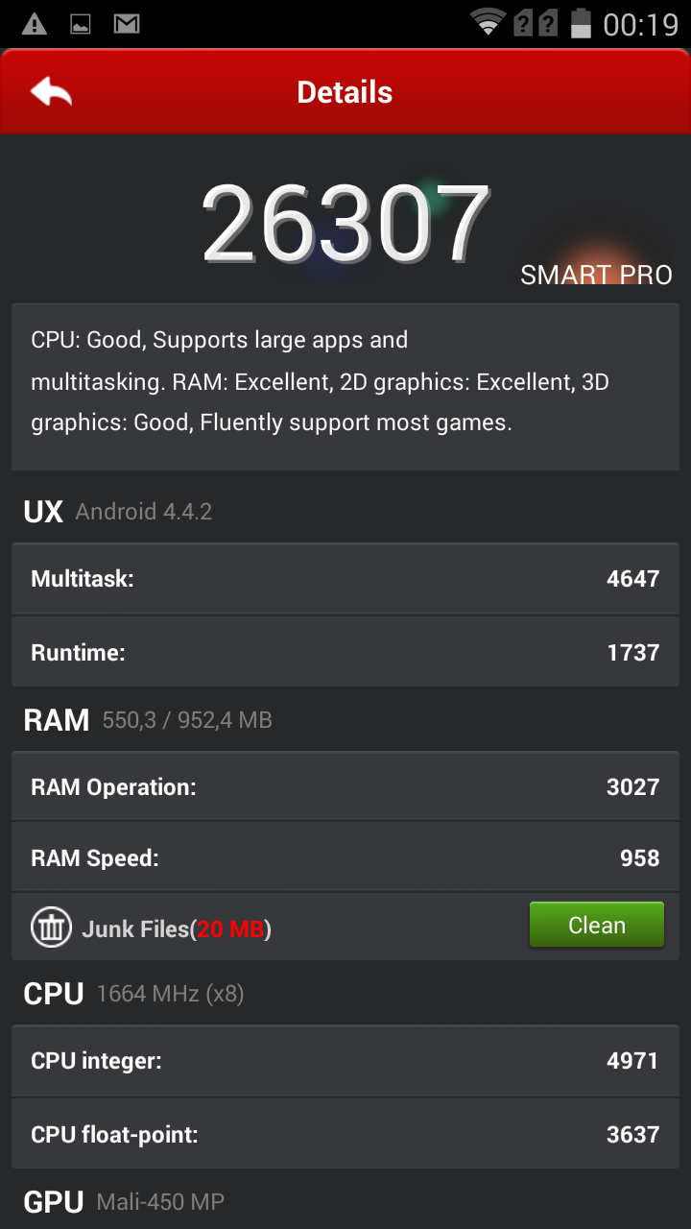
Task: Tap the battery icon in status bar
Action: [x=581, y=23]
